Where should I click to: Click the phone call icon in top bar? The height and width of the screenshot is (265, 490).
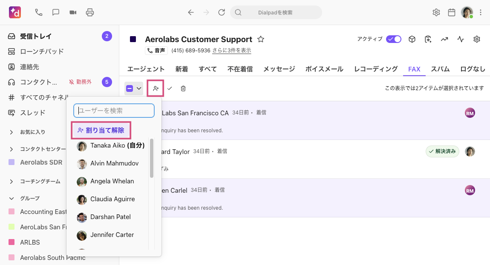[x=39, y=12]
